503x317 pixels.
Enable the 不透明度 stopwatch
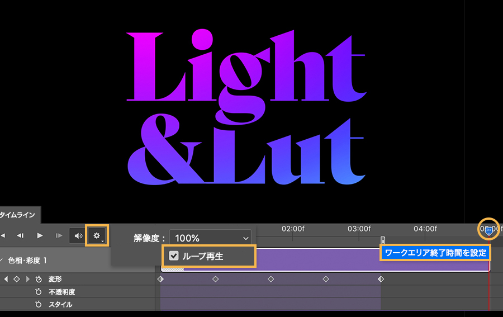tap(39, 292)
